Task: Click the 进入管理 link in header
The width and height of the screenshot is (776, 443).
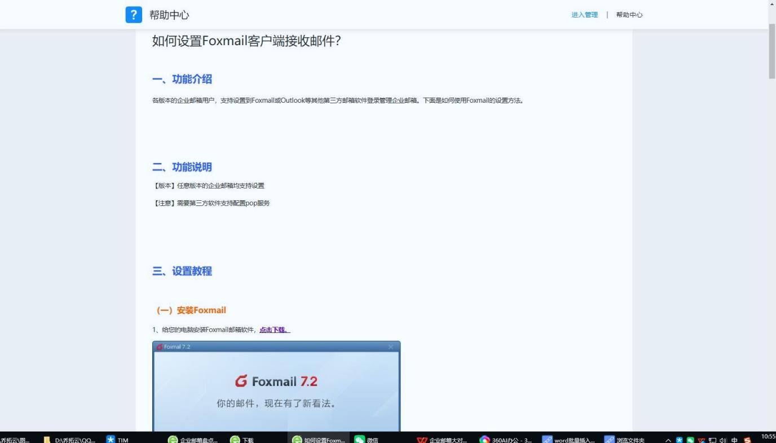Action: (584, 15)
